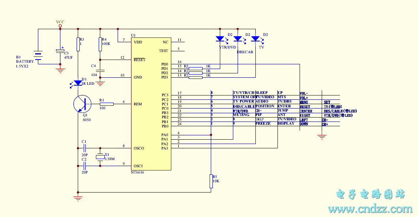Click the R5 10K resistor
Image resolution: width=418 pixels, height=217 pixels.
tap(211, 181)
